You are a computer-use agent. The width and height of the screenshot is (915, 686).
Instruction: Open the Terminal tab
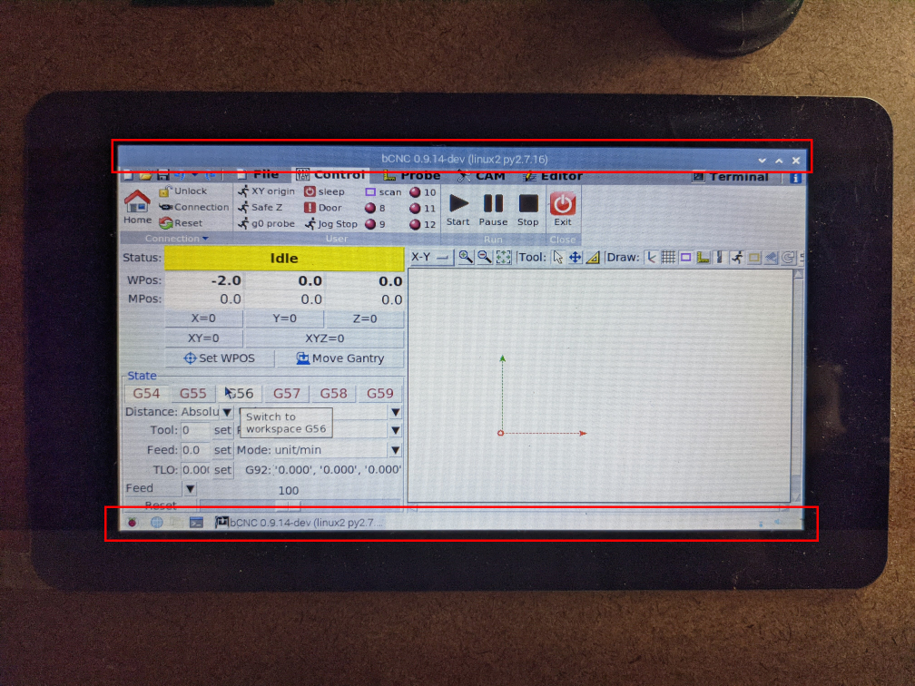coord(731,177)
